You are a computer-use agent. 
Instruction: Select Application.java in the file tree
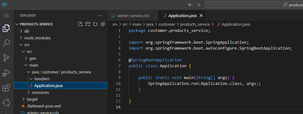(61, 85)
